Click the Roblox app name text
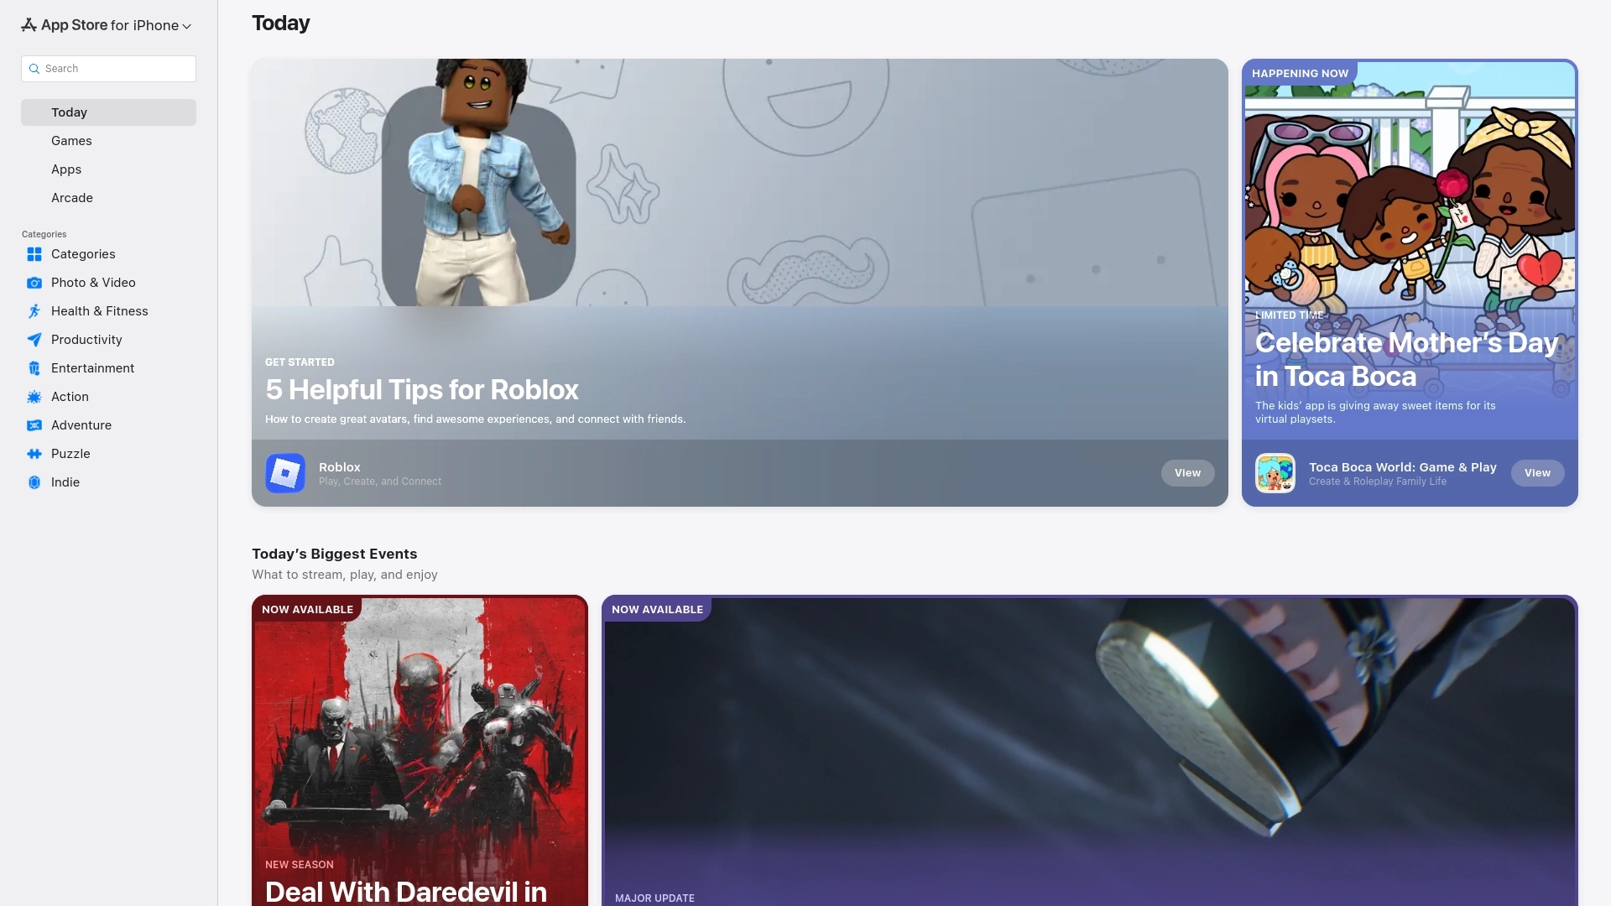The image size is (1611, 906). [340, 467]
